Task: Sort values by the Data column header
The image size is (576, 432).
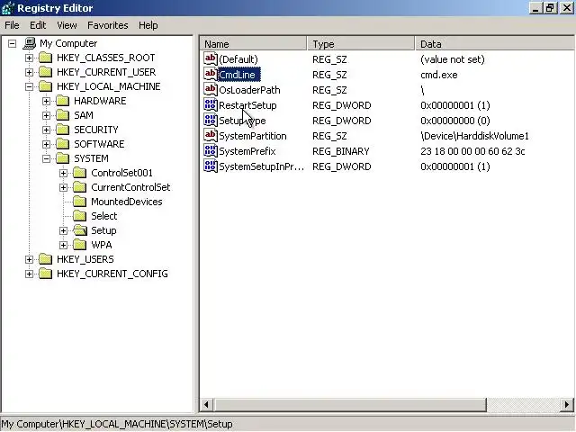Action: [x=495, y=44]
